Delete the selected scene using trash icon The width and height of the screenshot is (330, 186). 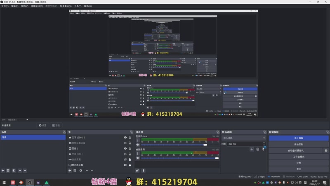8,170
